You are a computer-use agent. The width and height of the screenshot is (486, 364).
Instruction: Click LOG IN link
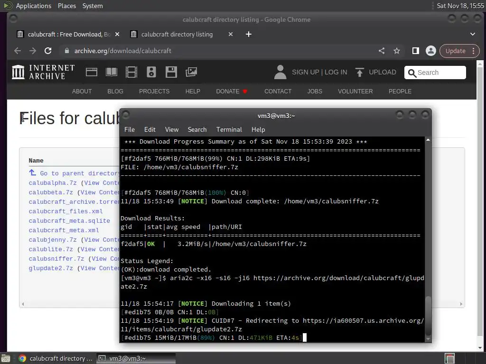(336, 72)
